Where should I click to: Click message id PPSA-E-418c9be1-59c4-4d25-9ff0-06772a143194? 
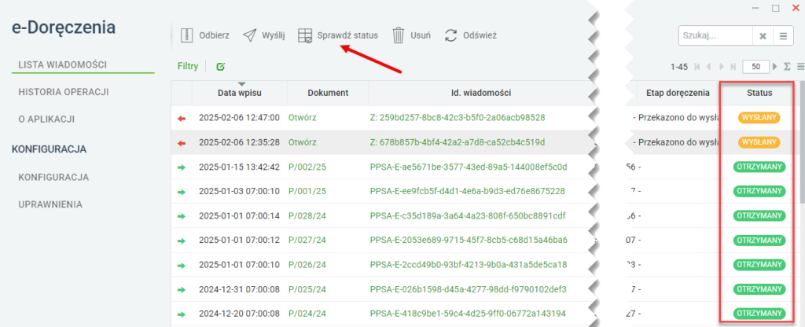[x=469, y=314]
